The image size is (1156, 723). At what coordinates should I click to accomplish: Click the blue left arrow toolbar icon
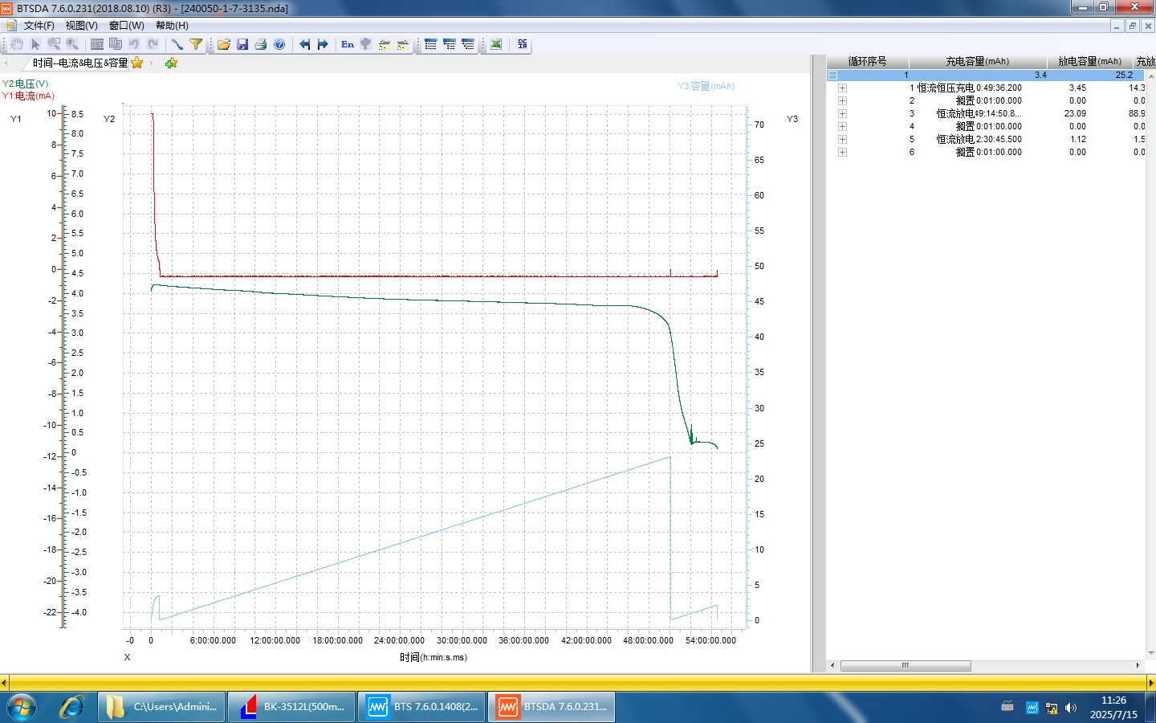(304, 44)
